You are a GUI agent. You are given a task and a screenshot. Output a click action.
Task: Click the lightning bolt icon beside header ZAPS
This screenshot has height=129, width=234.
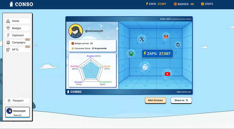[147, 4]
